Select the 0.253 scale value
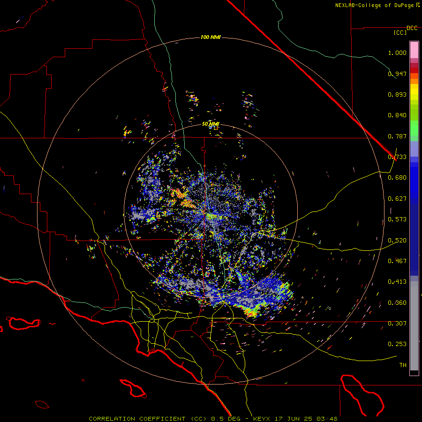The height and width of the screenshot is (422, 422). click(x=397, y=344)
